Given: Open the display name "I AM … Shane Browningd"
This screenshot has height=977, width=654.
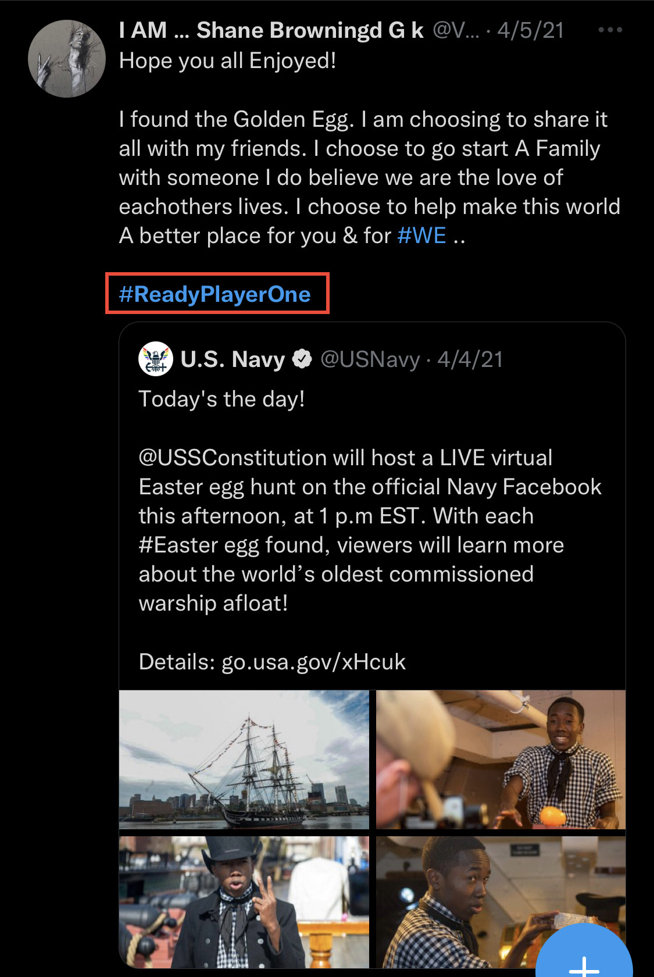Looking at the screenshot, I should [271, 30].
